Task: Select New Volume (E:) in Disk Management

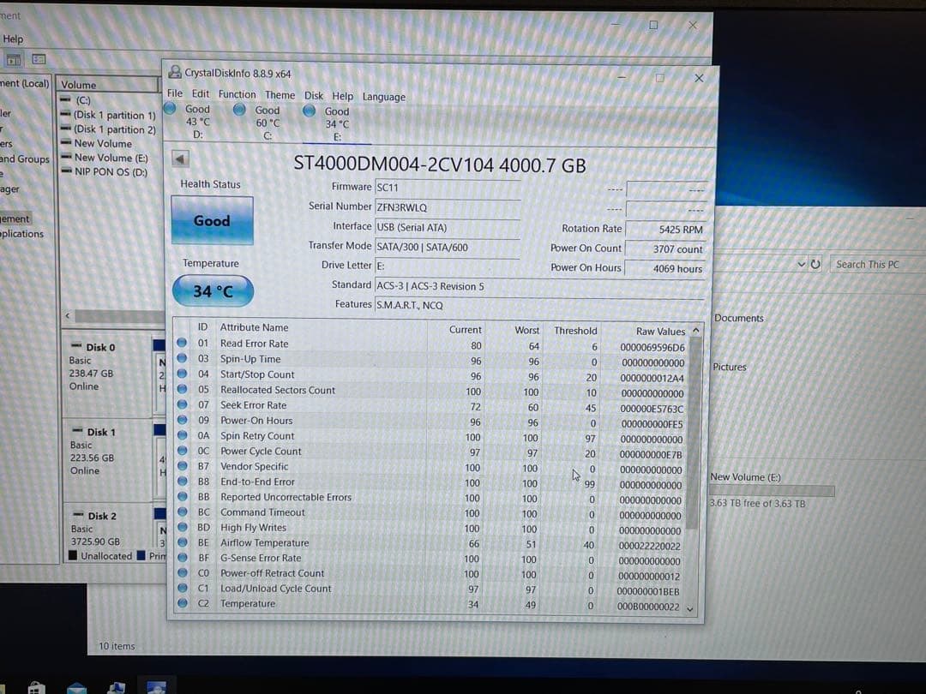Action: point(111,159)
